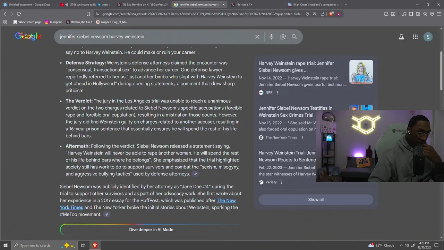444x250 pixels.
Task: Open more options for The New York Times result
Action: tap(302, 137)
